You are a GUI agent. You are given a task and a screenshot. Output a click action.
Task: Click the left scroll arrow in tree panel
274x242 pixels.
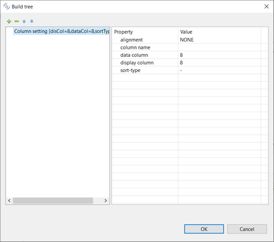[9, 201]
